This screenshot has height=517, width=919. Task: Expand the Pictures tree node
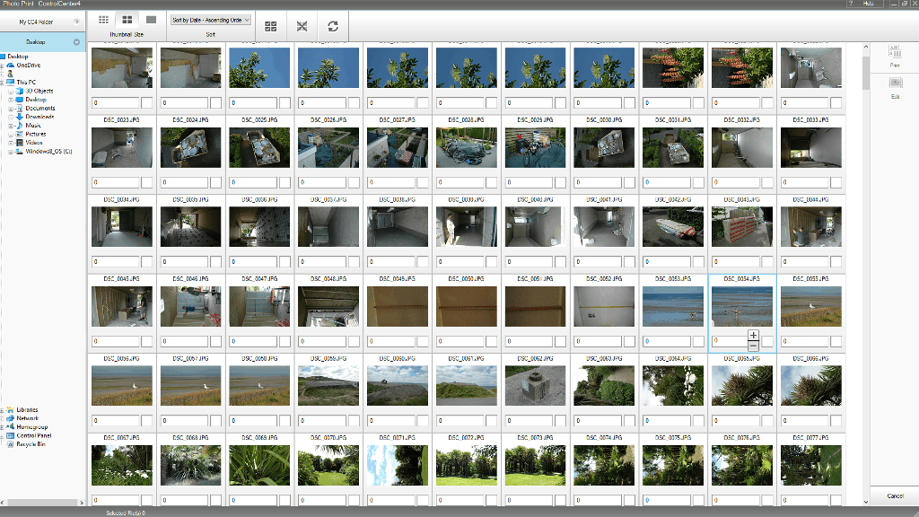(11, 135)
